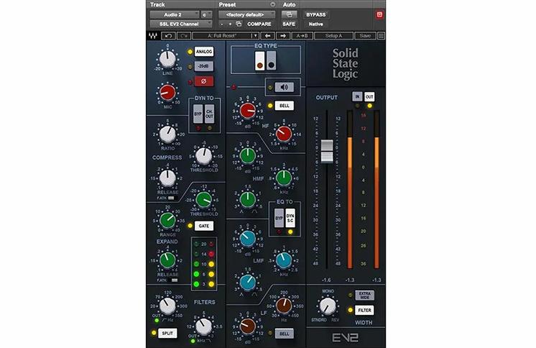
Task: Click the red target button in header
Action: coord(379,14)
